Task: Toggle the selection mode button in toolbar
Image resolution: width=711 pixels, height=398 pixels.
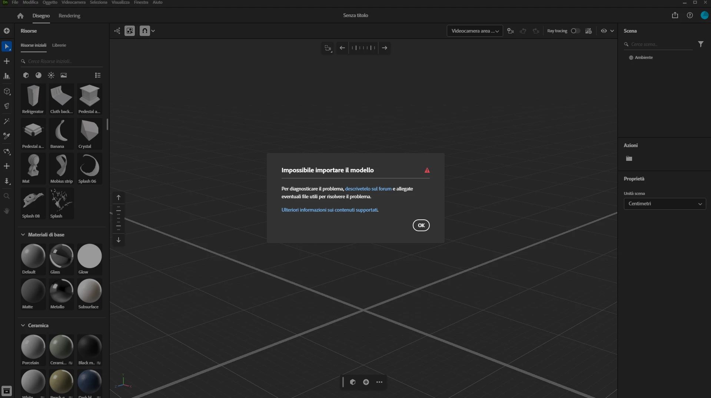Action: pyautogui.click(x=130, y=31)
